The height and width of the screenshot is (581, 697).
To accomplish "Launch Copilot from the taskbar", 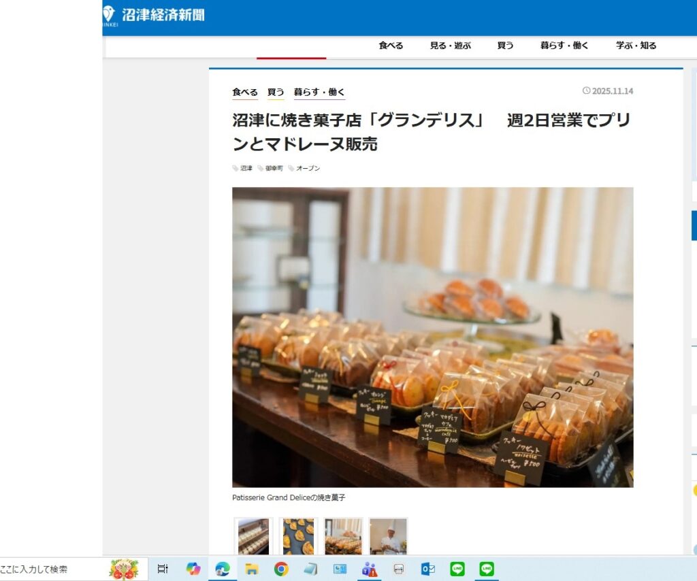I will [193, 569].
